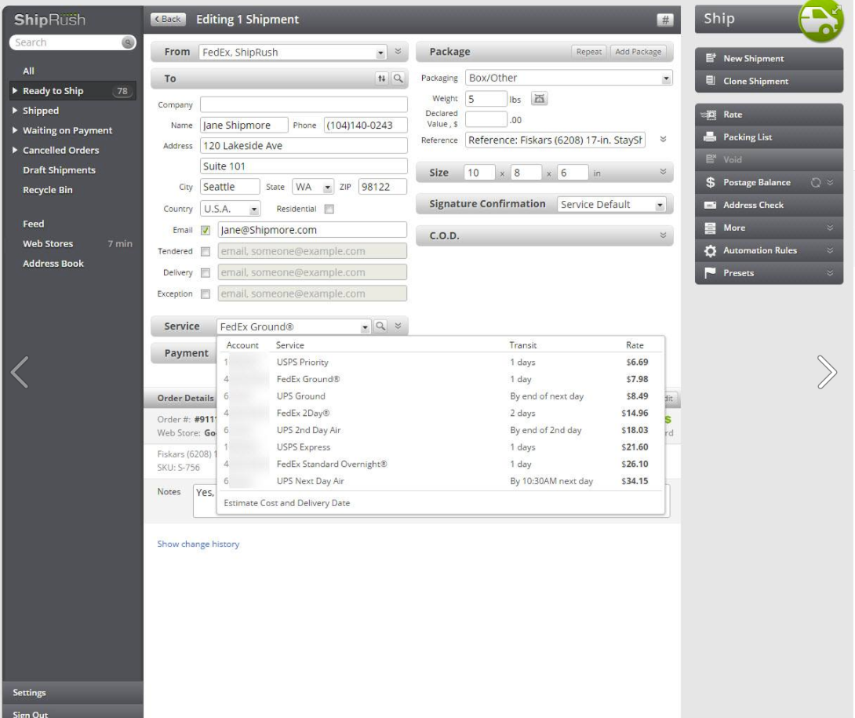Image resolution: width=855 pixels, height=718 pixels.
Task: Click the Add Package button
Action: pos(638,52)
